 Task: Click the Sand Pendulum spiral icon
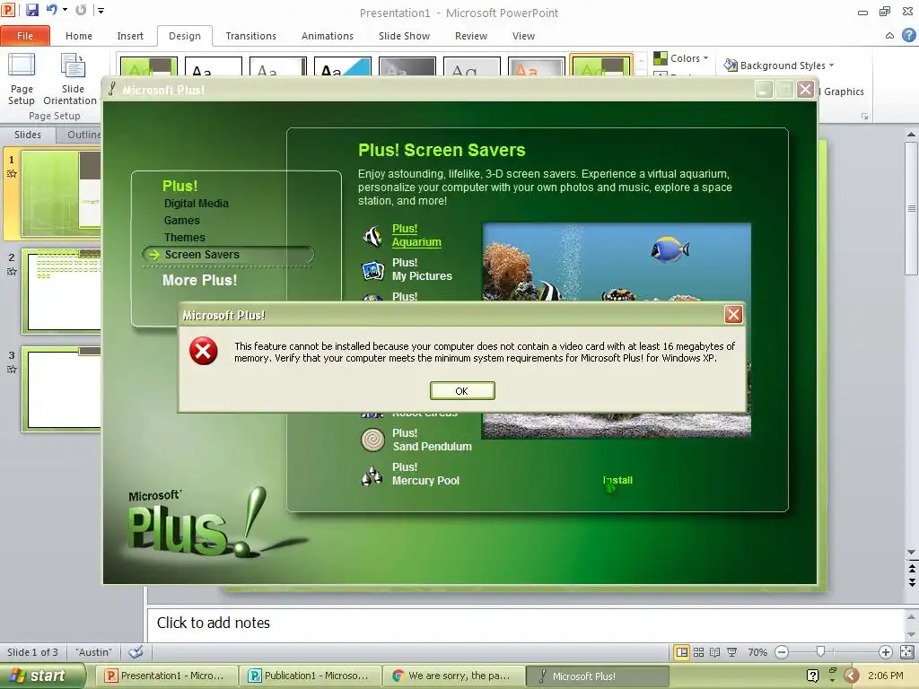click(x=372, y=440)
